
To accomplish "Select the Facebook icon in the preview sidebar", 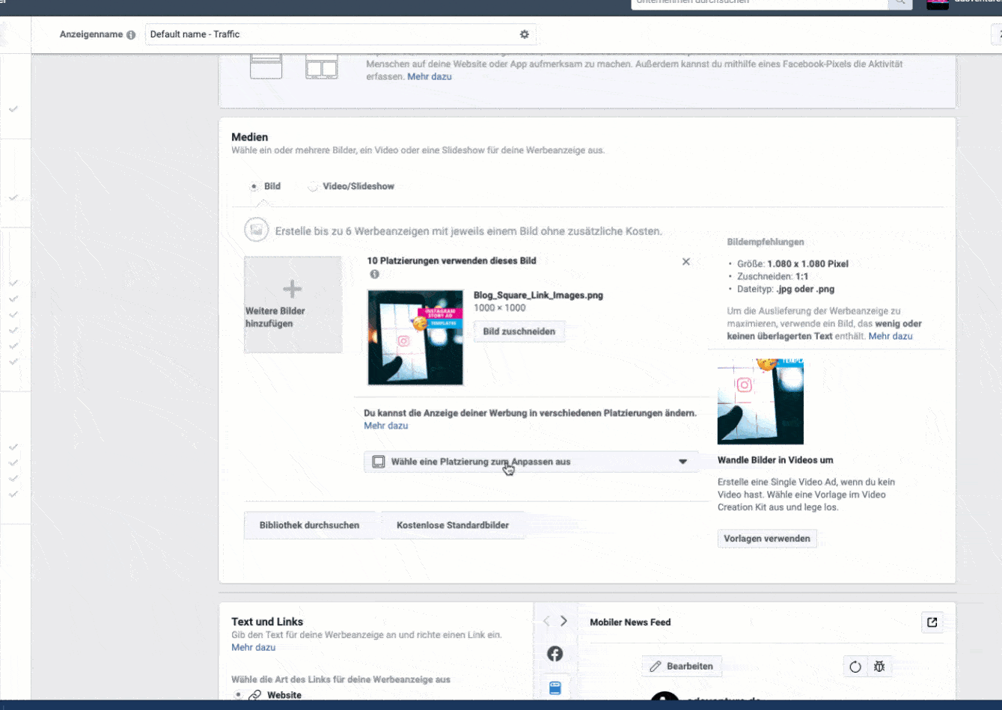I will coord(555,654).
